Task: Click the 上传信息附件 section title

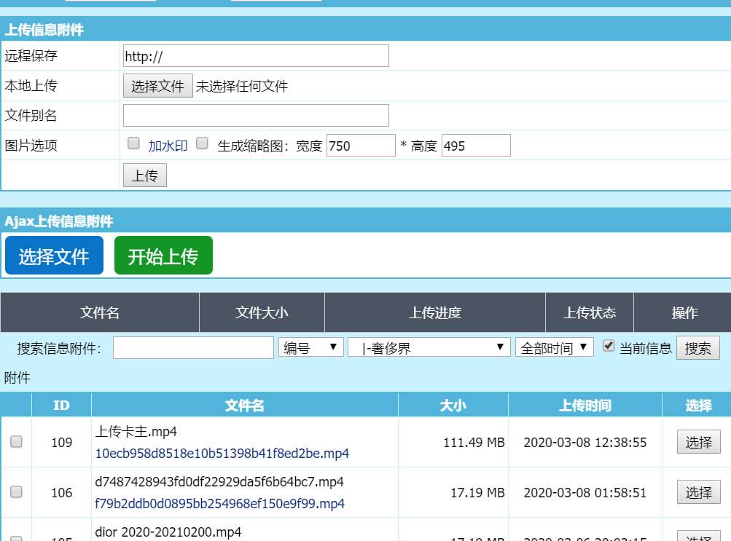Action: [44, 30]
